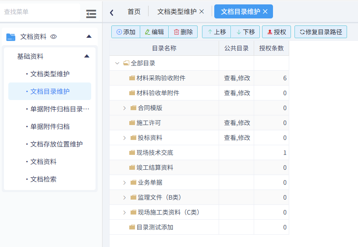Open 文档检索 in the sidebar
This screenshot has height=247, width=358.
click(43, 179)
